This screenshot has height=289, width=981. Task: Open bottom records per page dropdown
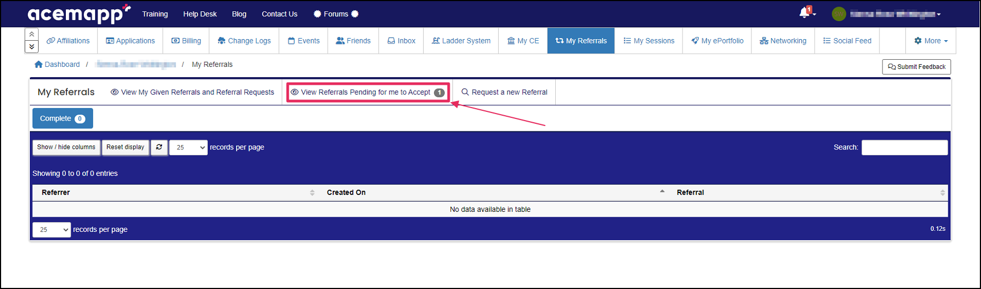(x=52, y=230)
